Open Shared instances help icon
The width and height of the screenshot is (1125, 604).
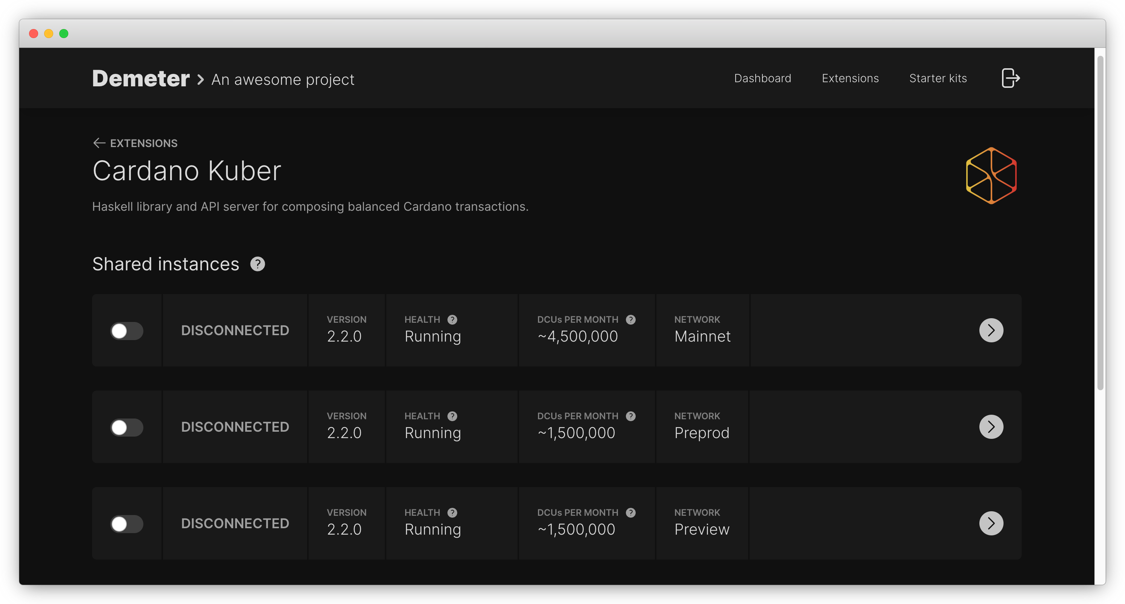258,264
